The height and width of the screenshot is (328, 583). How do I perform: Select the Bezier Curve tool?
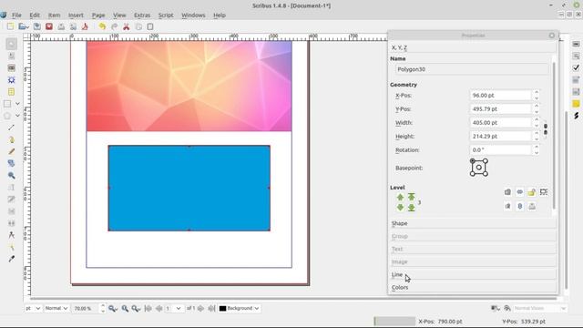pos(12,139)
